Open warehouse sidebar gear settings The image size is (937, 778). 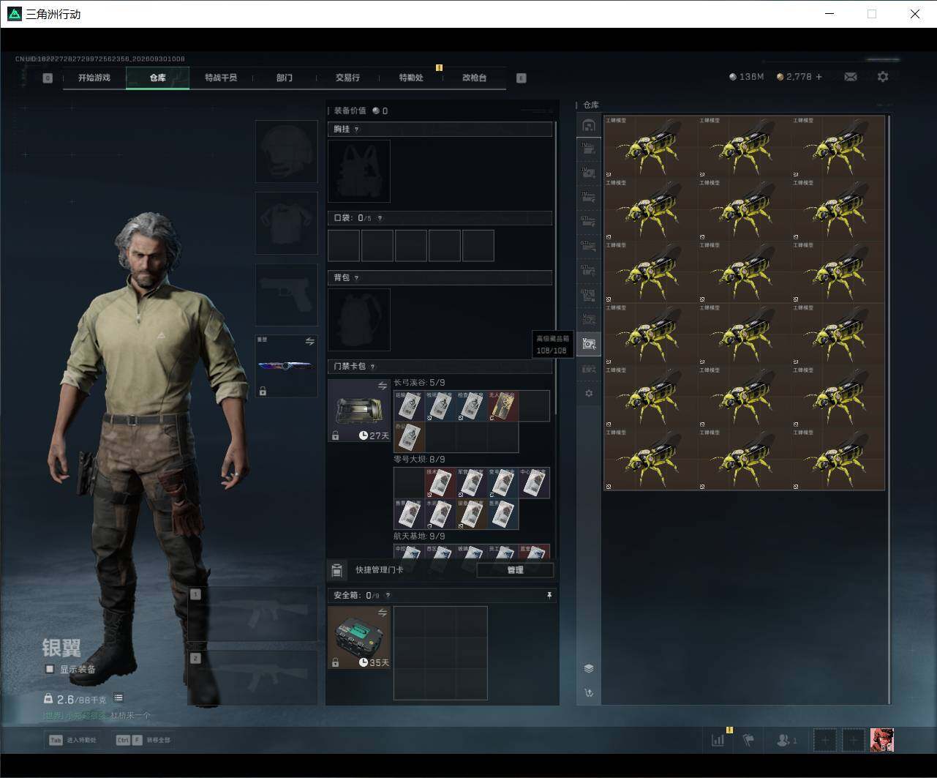pyautogui.click(x=589, y=393)
